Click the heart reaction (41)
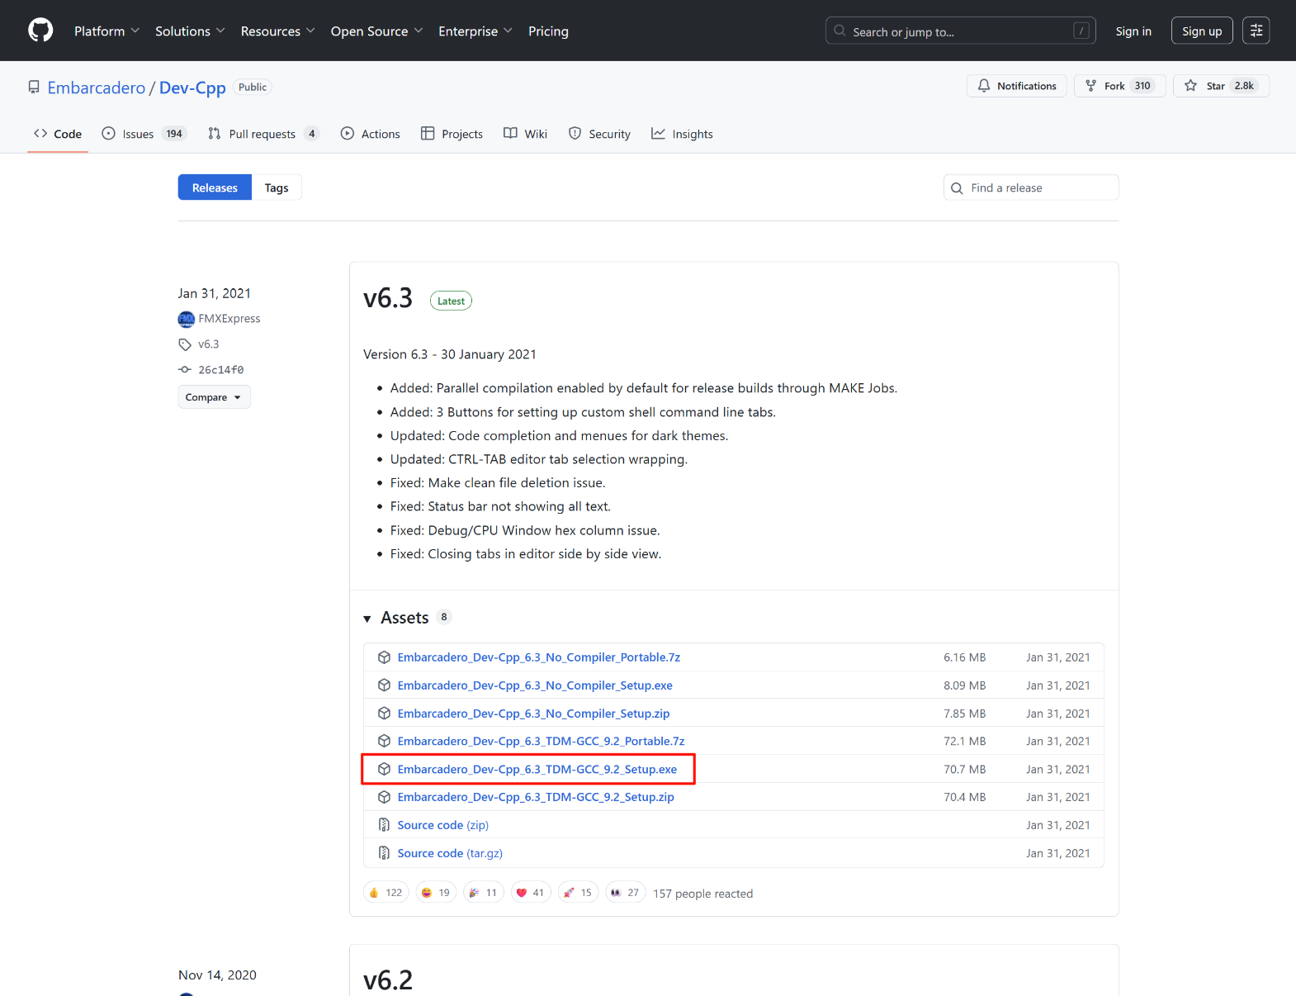The width and height of the screenshot is (1296, 996). [531, 893]
